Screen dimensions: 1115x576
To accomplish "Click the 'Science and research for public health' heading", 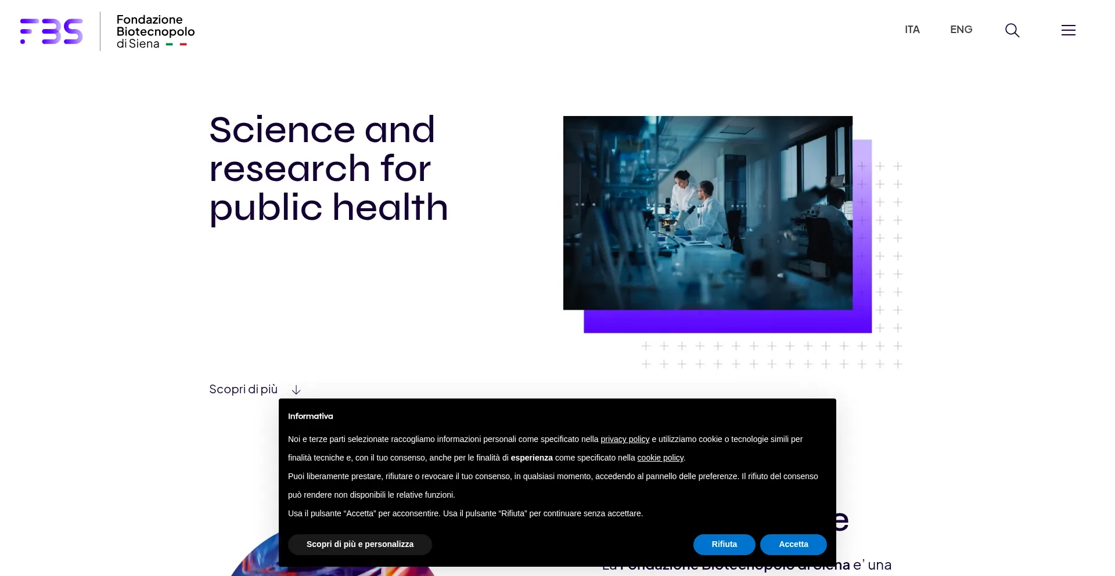I will (328, 168).
